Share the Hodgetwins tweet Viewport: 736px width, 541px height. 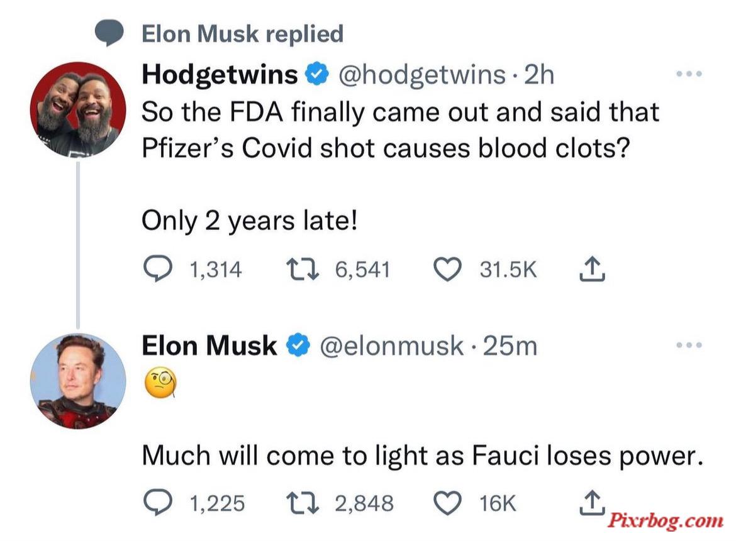point(592,269)
